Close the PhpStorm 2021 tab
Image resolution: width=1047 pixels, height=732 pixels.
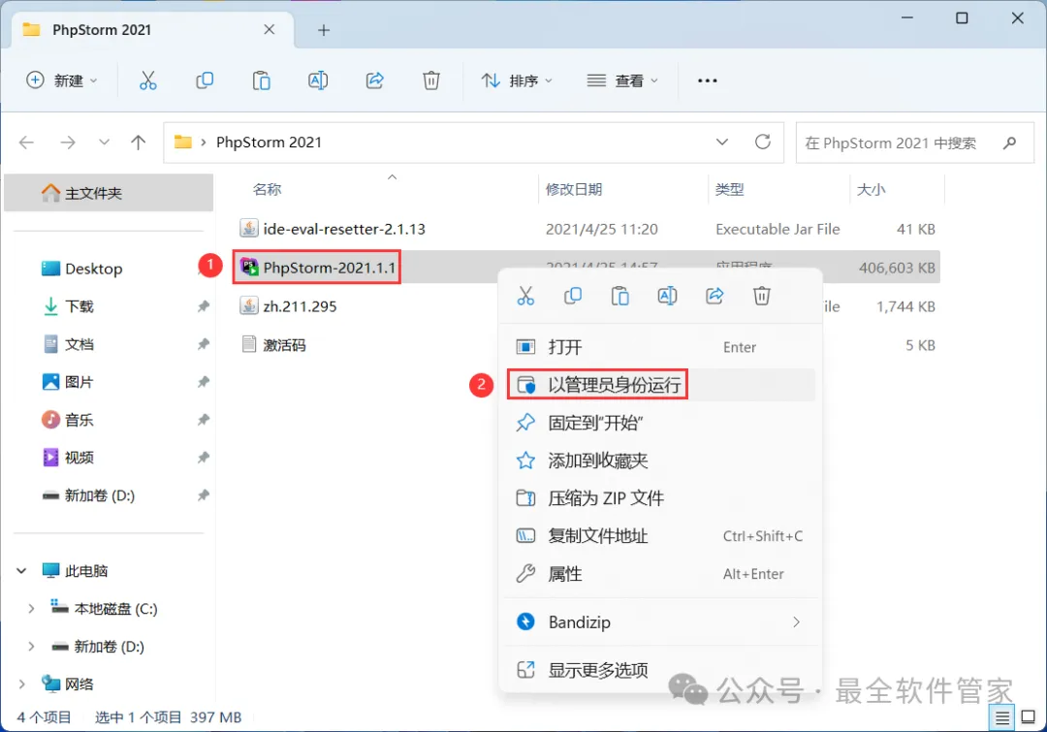(x=270, y=29)
